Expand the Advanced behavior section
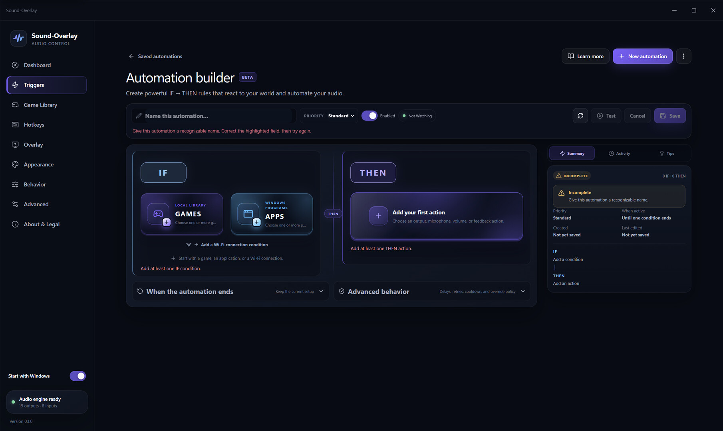This screenshot has height=431, width=723. click(432, 291)
